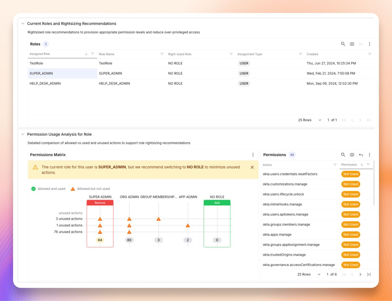
Task: Open more options menu for Permissions table
Action: (369, 155)
